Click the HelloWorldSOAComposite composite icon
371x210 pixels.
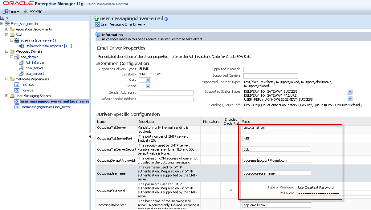pos(22,46)
